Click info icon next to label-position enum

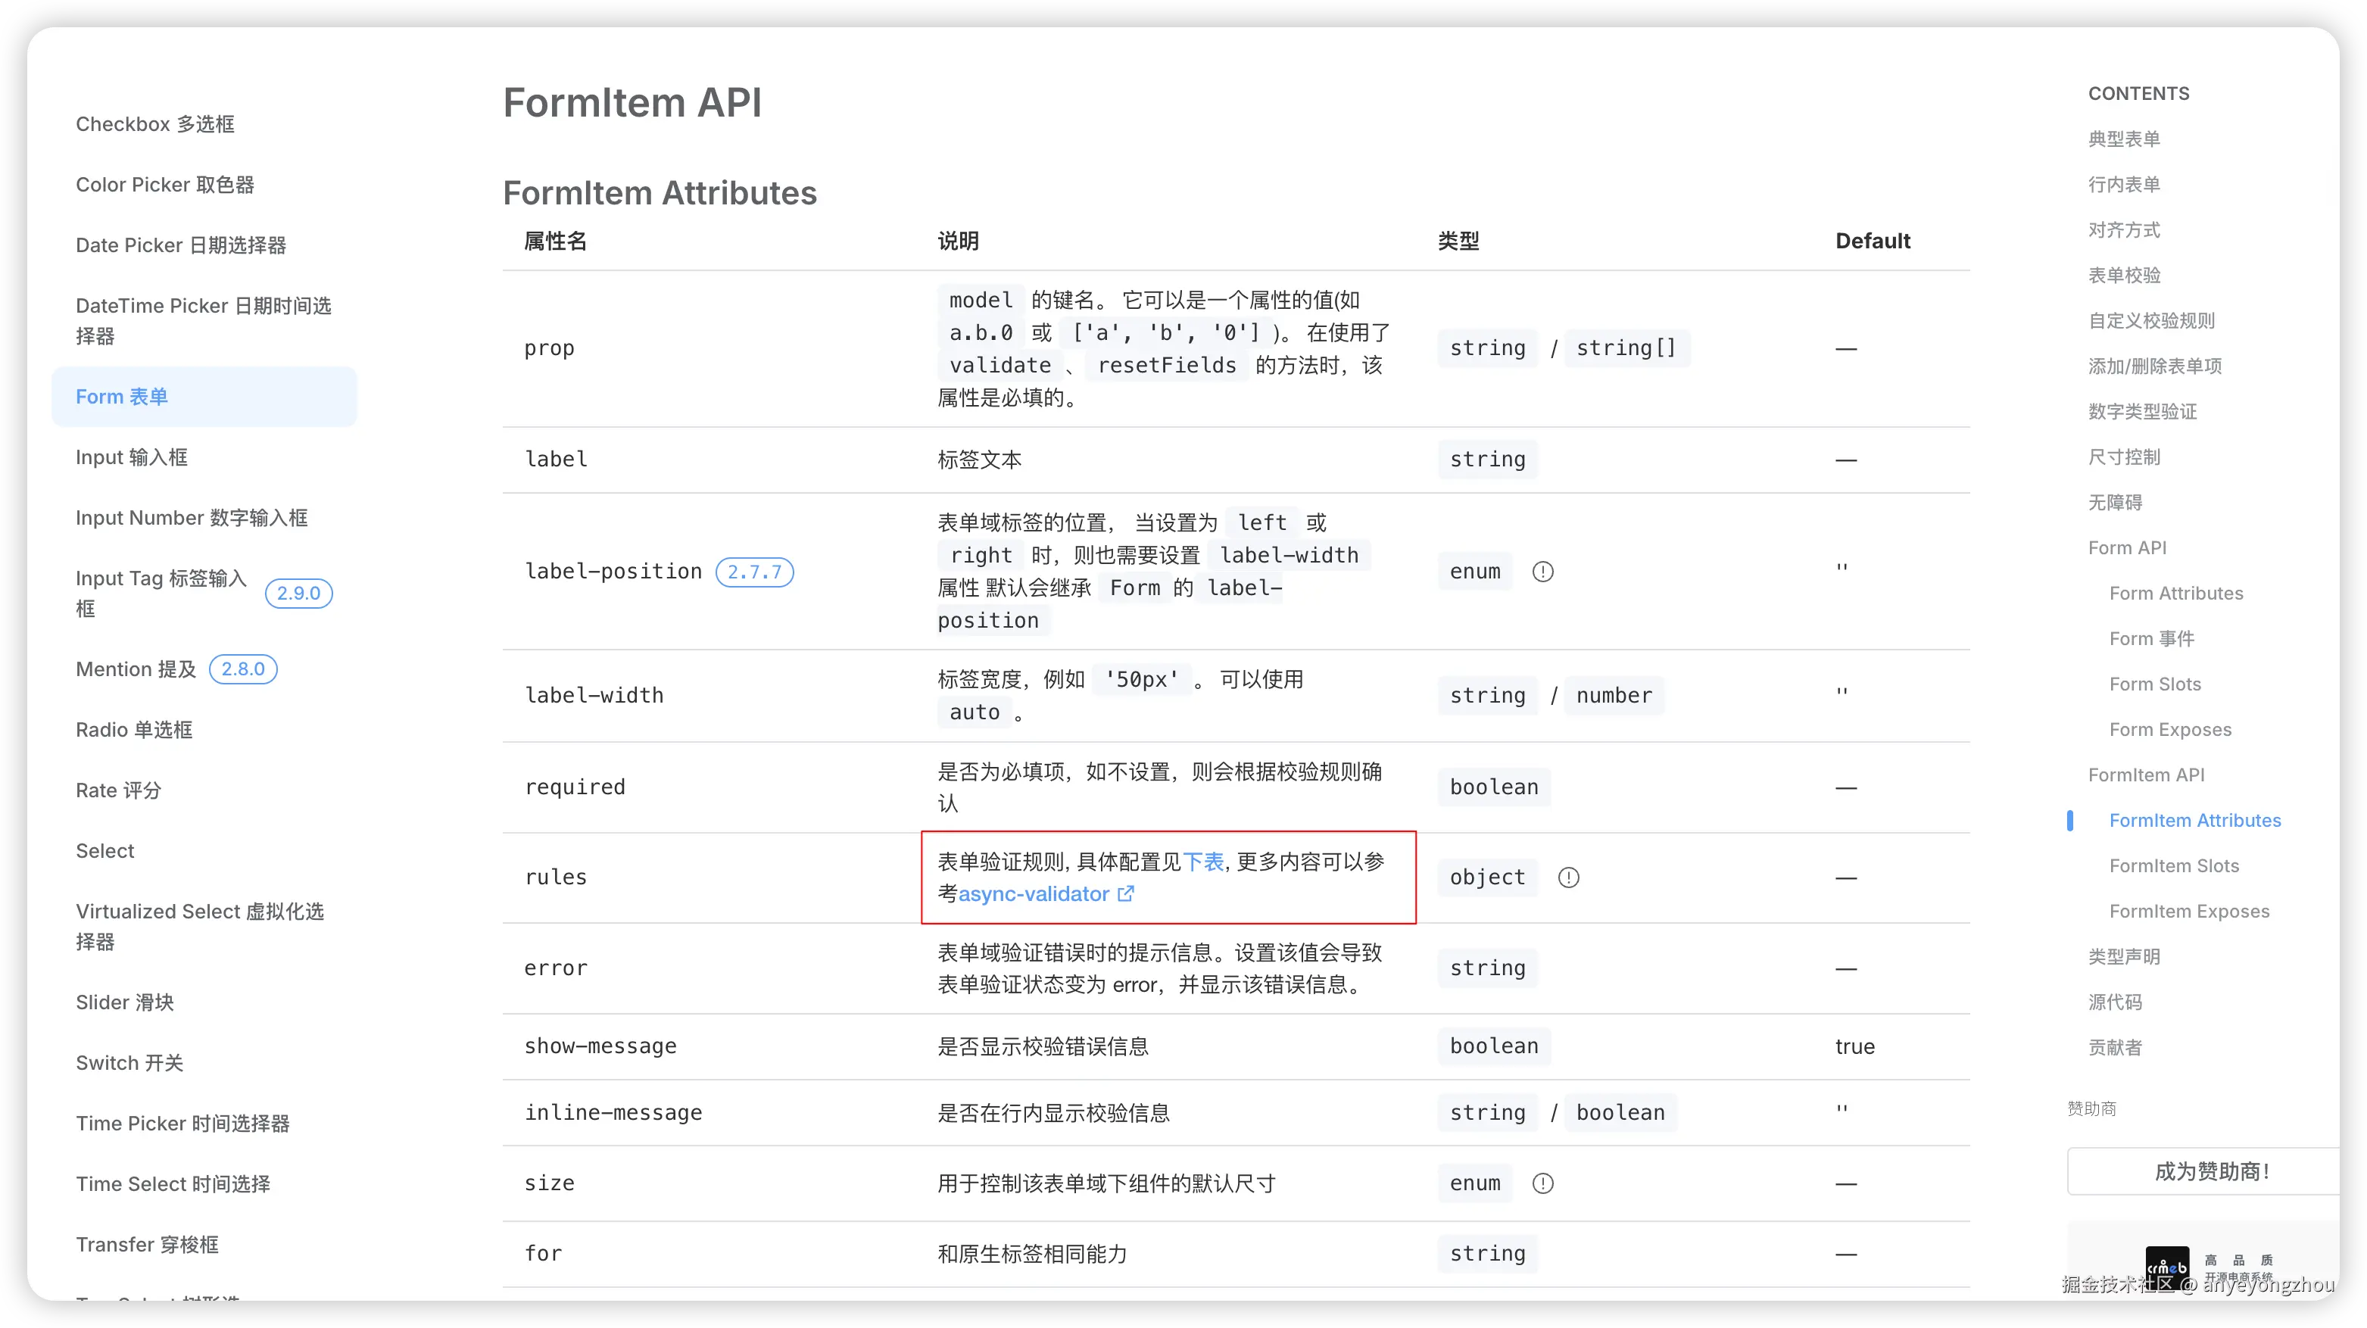tap(1542, 572)
